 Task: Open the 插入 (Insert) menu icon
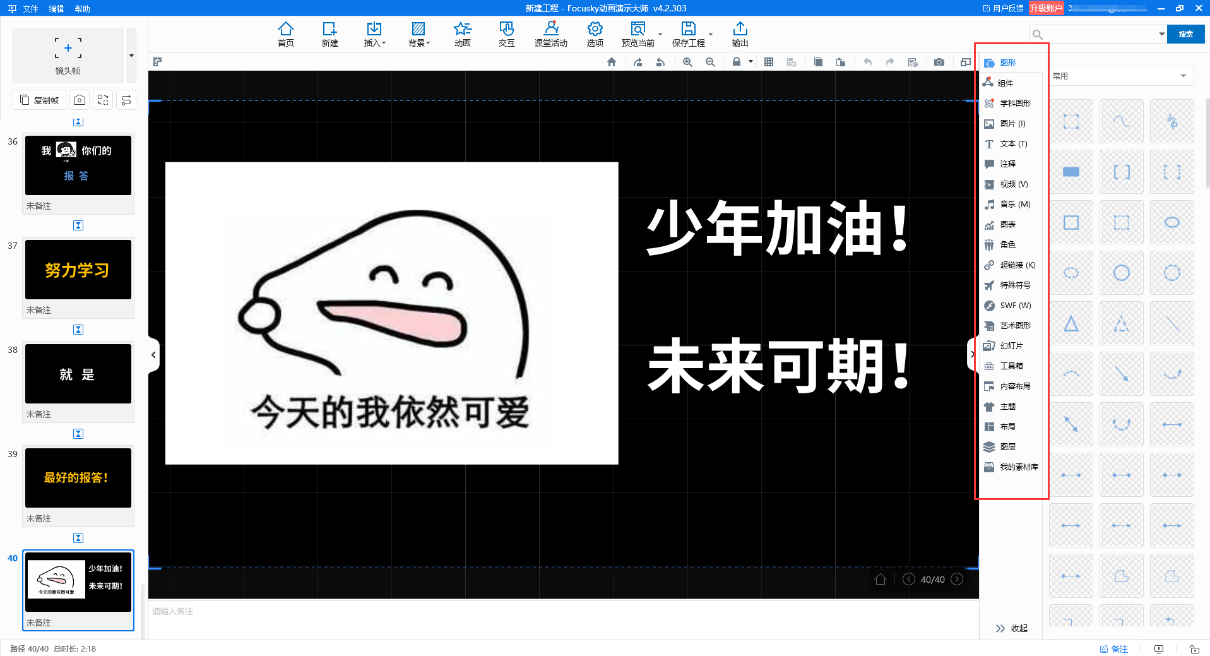(374, 34)
